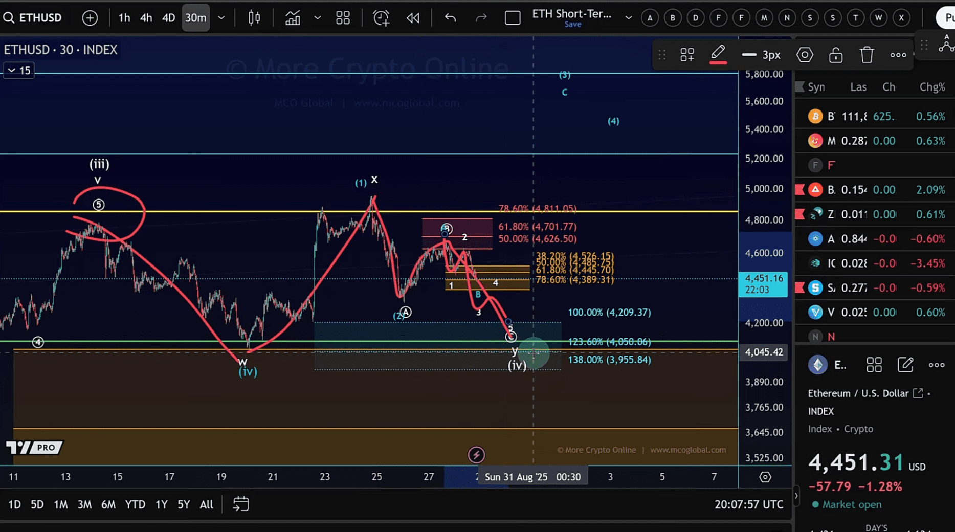Add a note with the edit icon
The width and height of the screenshot is (955, 532).
point(905,365)
